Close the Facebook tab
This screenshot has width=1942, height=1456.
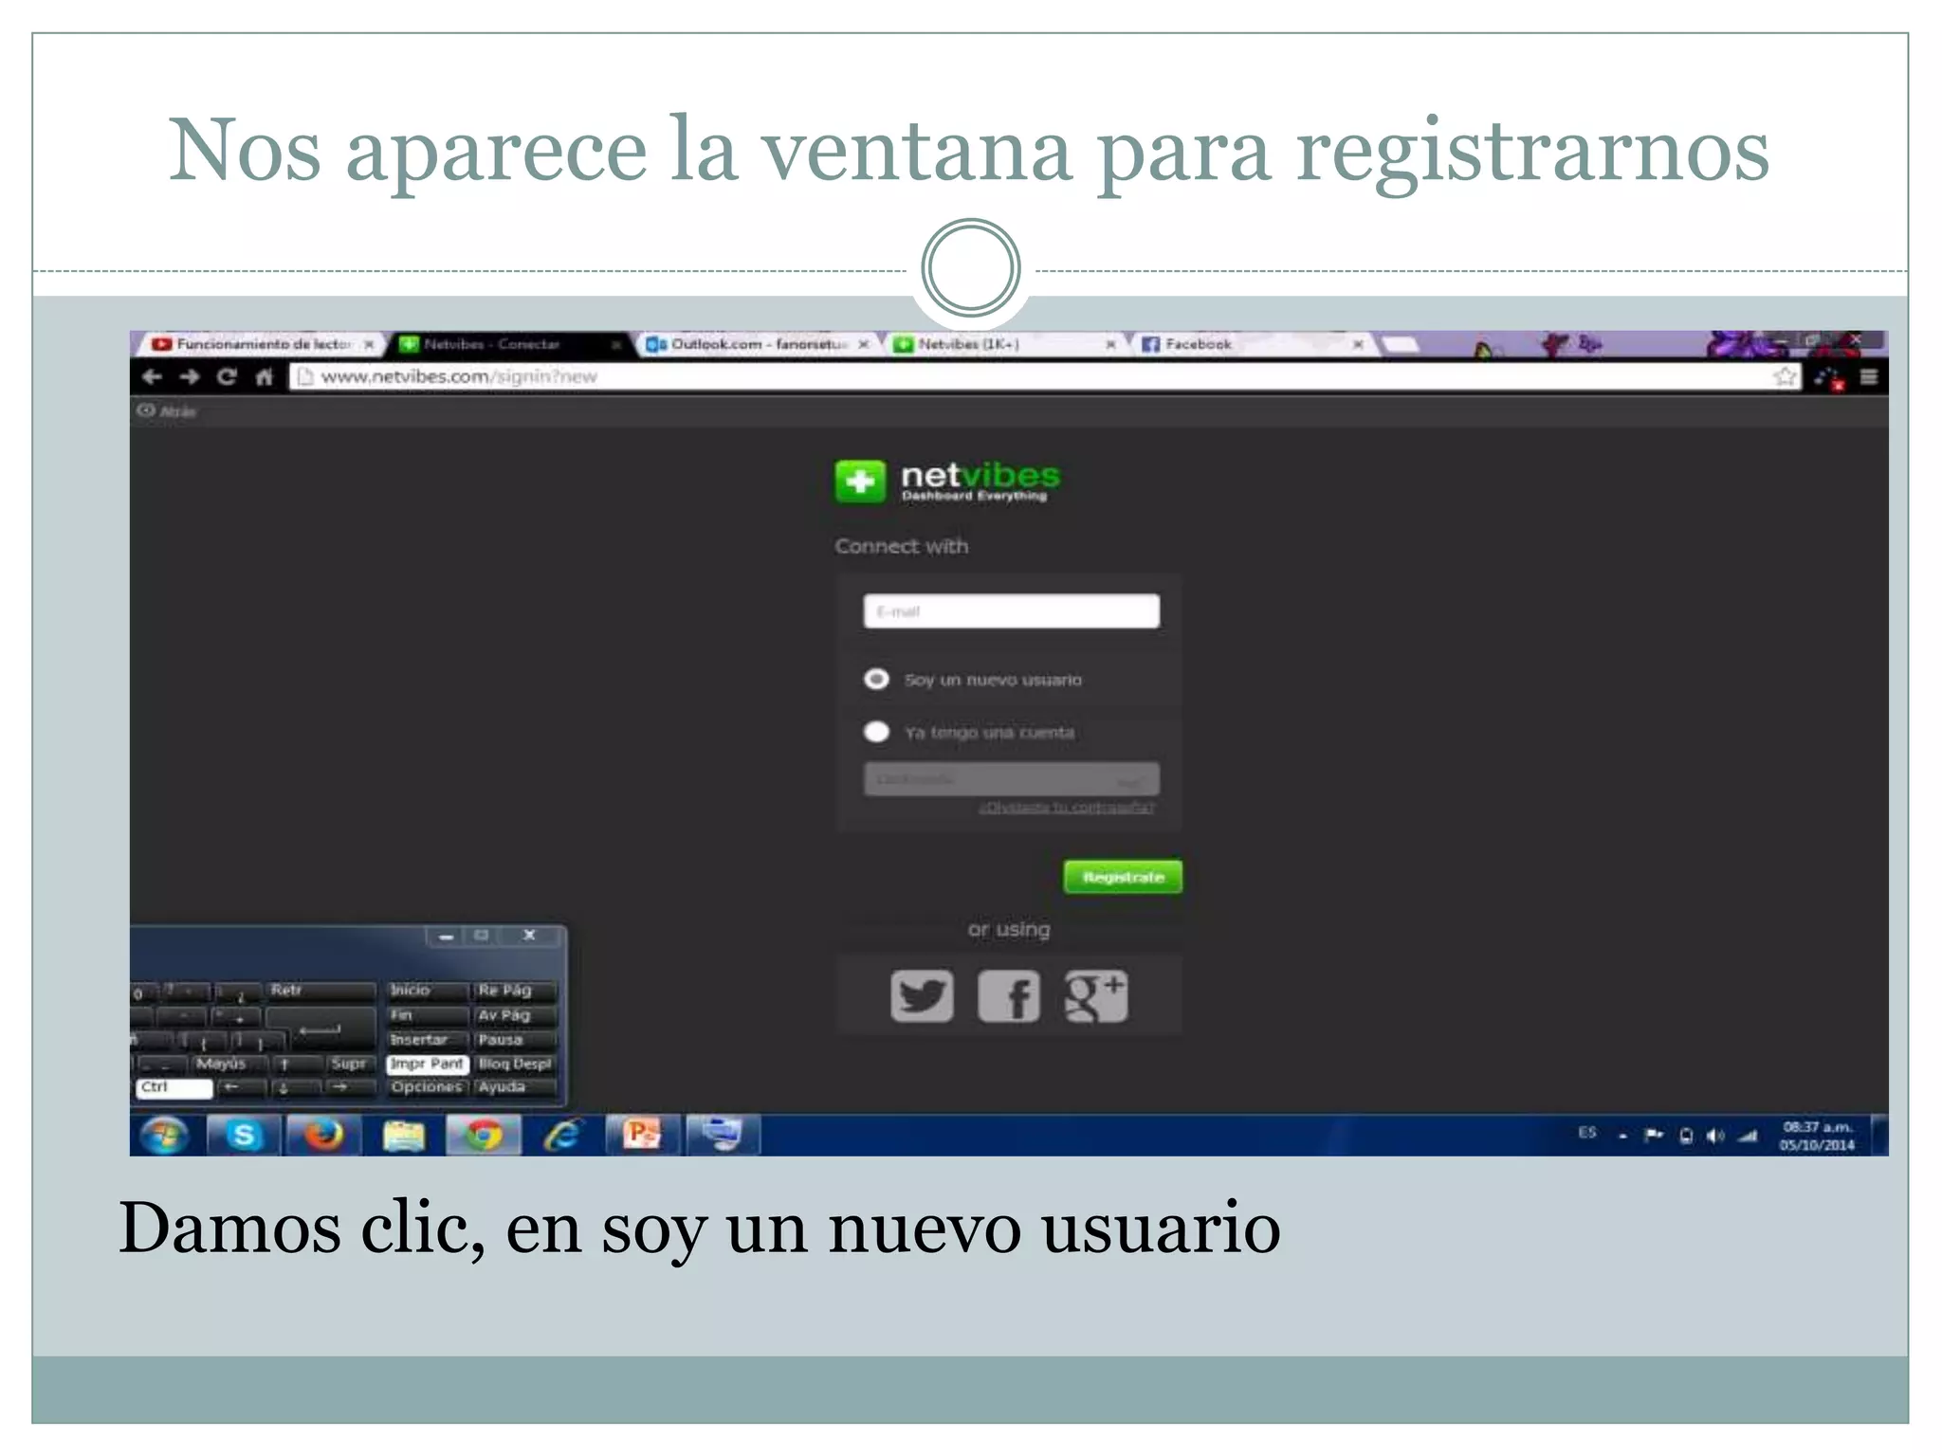pos(1358,344)
